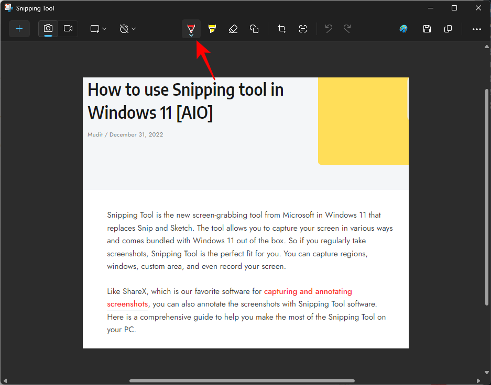Open Text actions tool

click(303, 29)
